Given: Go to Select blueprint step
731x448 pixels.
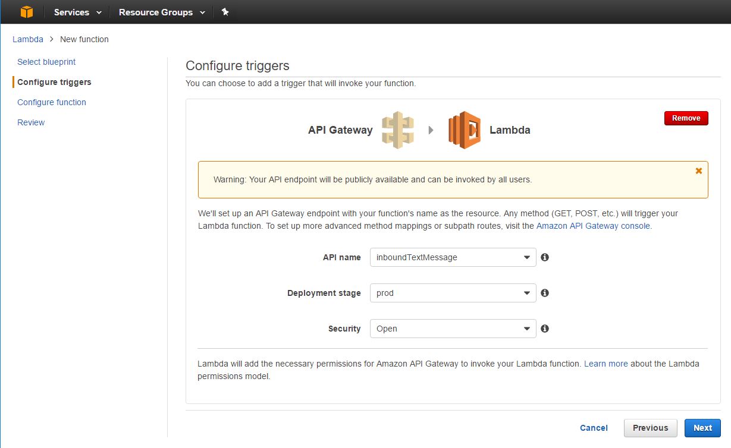Looking at the screenshot, I should 46,62.
